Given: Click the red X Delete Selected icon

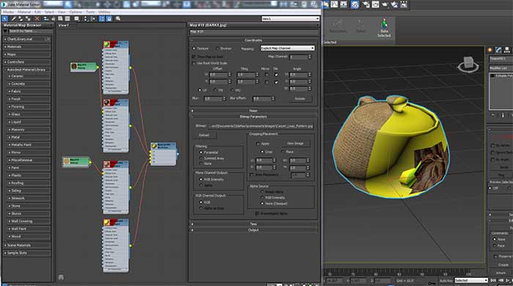Looking at the screenshot, I should coord(37,18).
